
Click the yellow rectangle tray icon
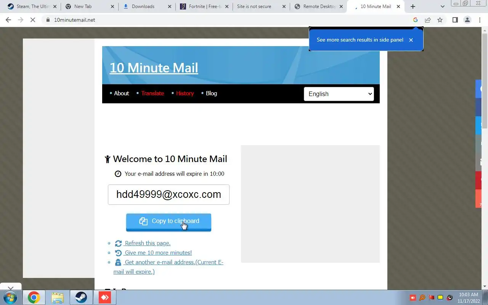point(440,297)
